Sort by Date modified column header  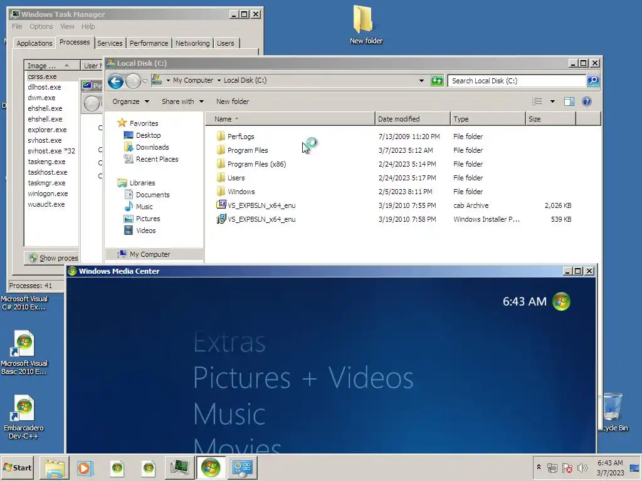pos(413,119)
